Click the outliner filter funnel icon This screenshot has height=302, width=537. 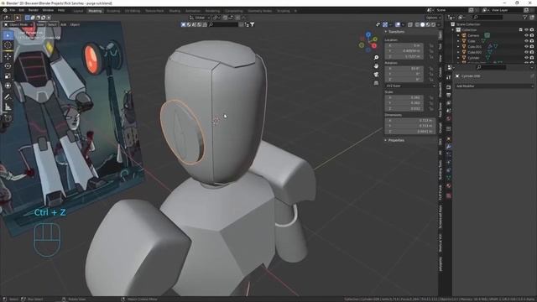click(x=525, y=17)
